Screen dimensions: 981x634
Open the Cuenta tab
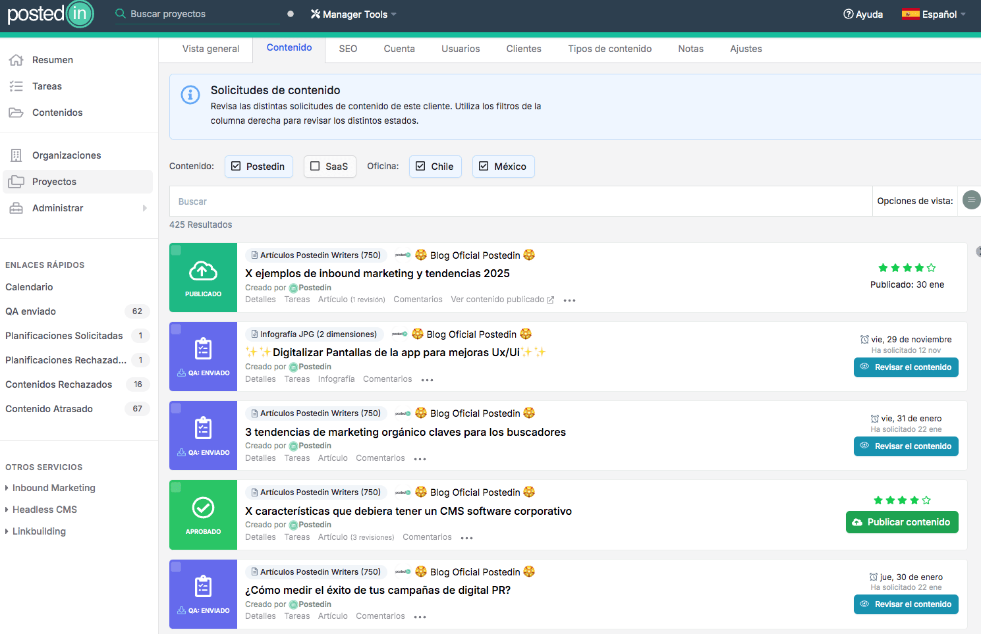[x=399, y=49]
